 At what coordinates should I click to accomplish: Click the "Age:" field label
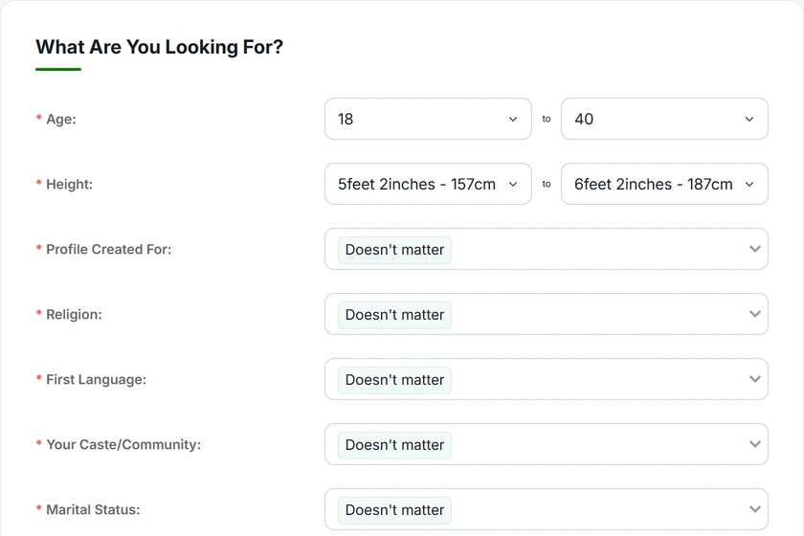61,119
